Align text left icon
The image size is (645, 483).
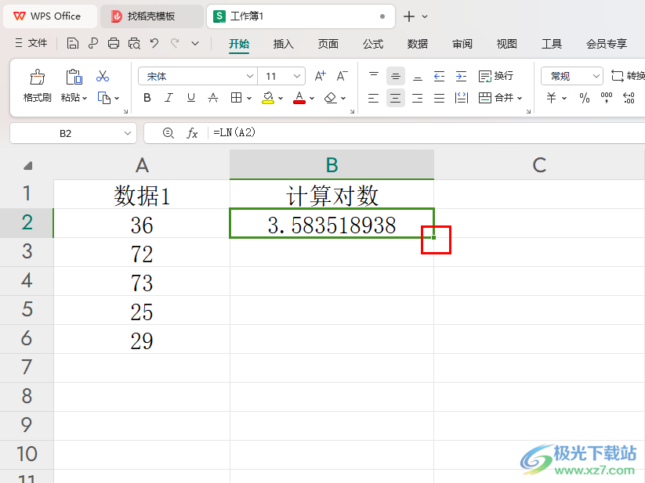(x=374, y=98)
